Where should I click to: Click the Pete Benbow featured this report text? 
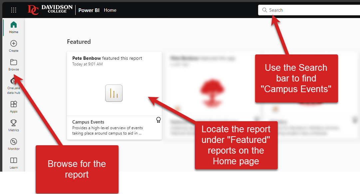(107, 58)
